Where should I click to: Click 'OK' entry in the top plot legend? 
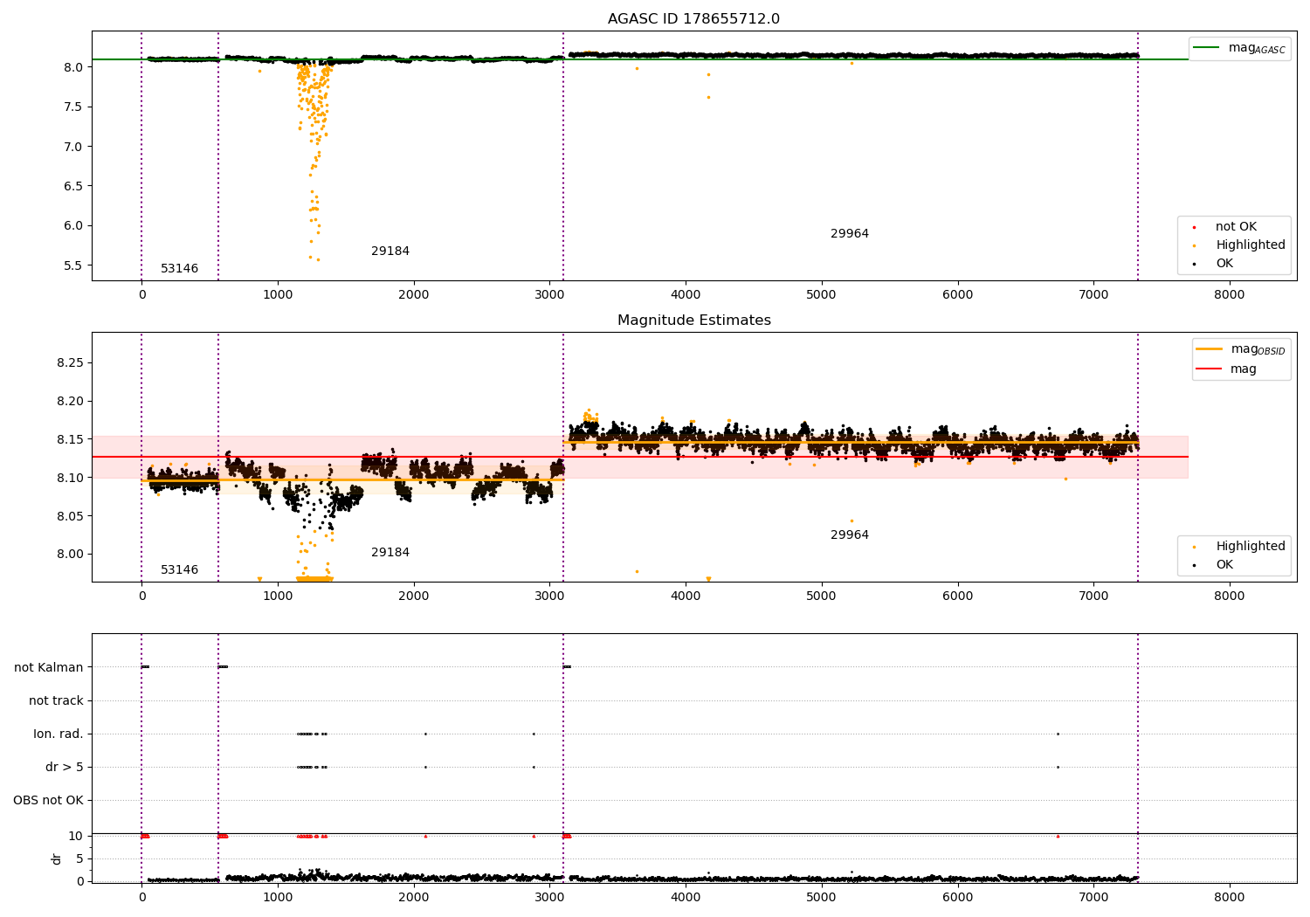[1224, 264]
